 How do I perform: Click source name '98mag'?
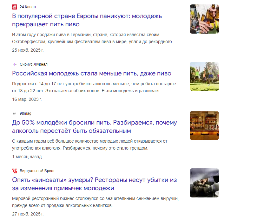[x=25, y=113]
